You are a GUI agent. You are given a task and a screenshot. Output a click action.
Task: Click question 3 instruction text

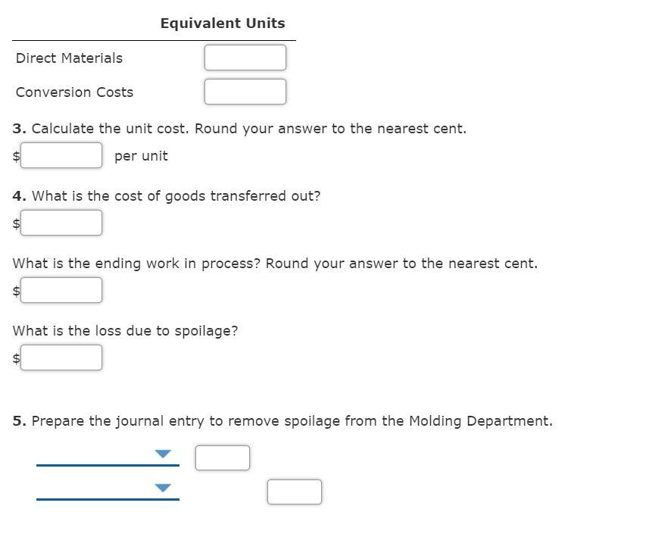(x=240, y=128)
